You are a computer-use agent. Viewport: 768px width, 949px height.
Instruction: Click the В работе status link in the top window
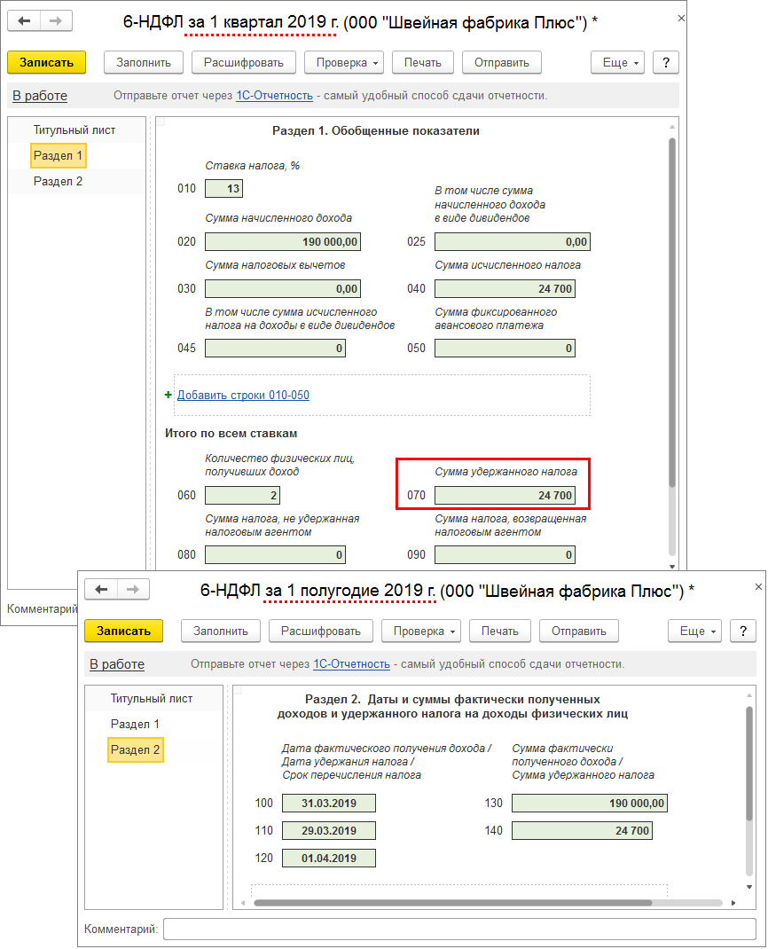coord(40,96)
